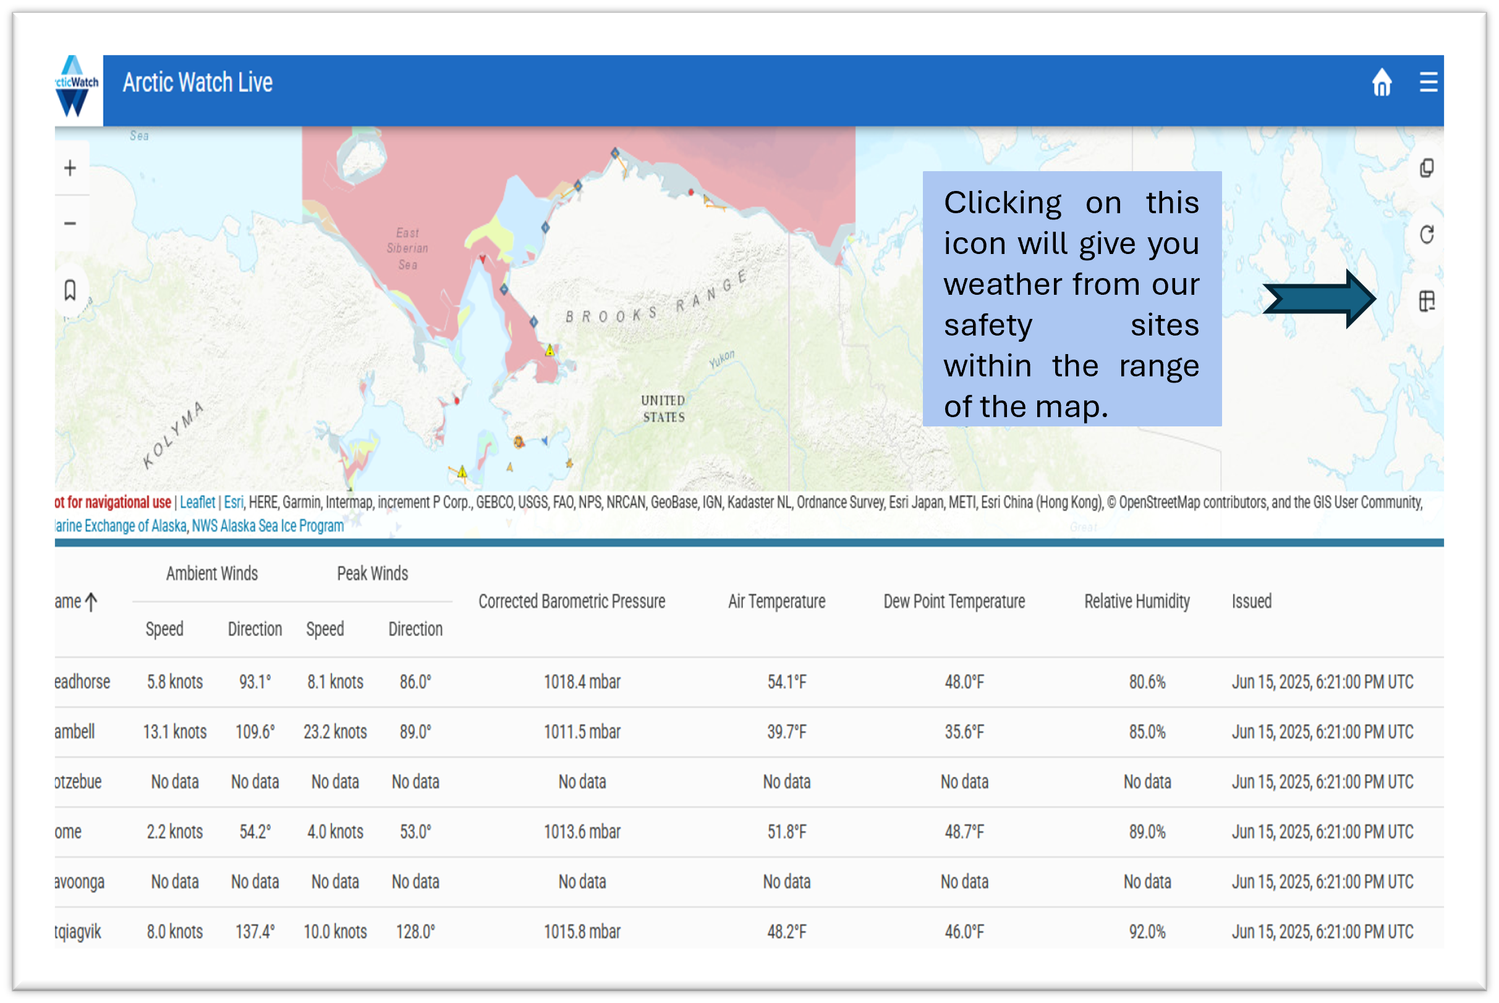Click the 23.2 knots peak speed cell
Image resolution: width=1499 pixels, height=1003 pixels.
click(x=335, y=732)
